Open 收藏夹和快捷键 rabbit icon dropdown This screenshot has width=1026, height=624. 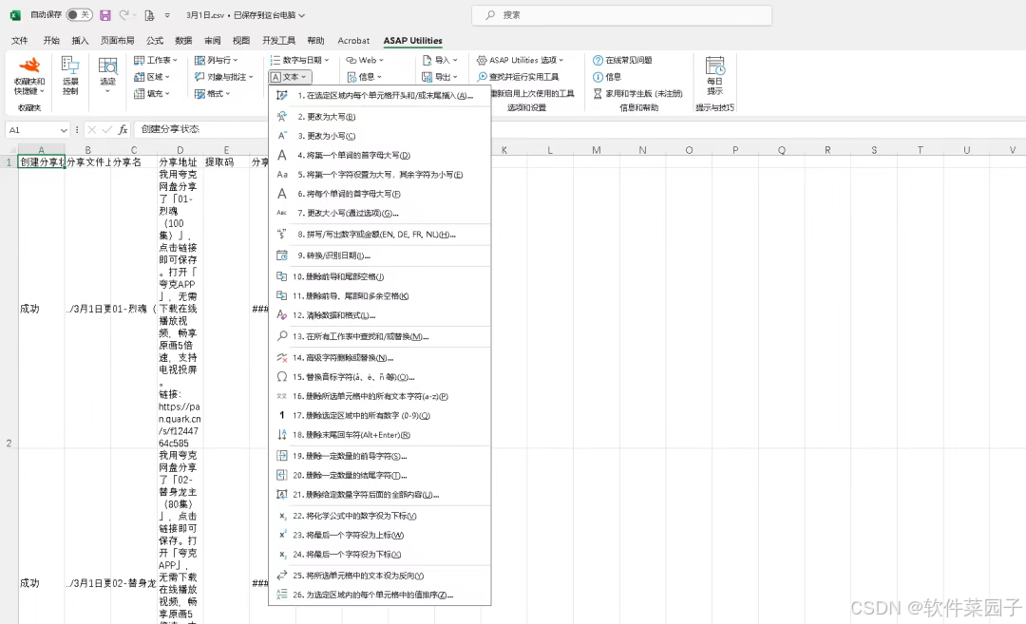point(29,76)
